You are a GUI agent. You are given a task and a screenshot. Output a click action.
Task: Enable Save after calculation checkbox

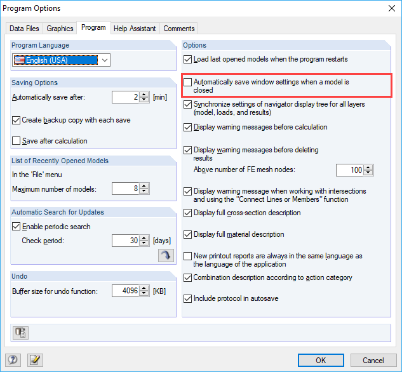pyautogui.click(x=16, y=141)
